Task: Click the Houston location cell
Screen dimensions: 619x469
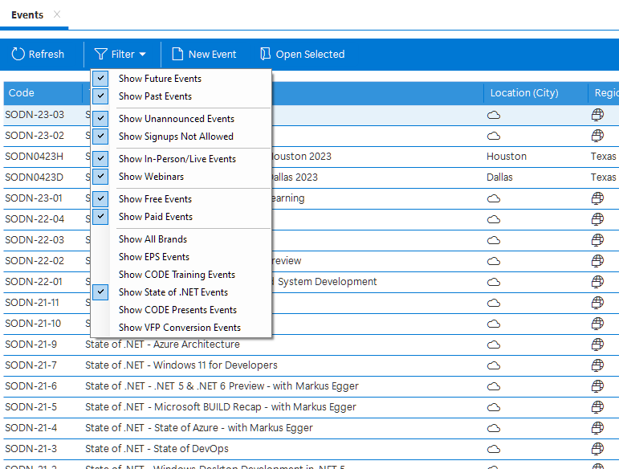Action: (507, 157)
